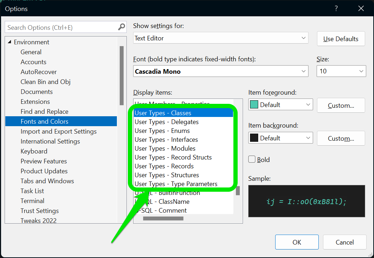
Task: Enable the Bold checkbox
Action: pyautogui.click(x=252, y=159)
